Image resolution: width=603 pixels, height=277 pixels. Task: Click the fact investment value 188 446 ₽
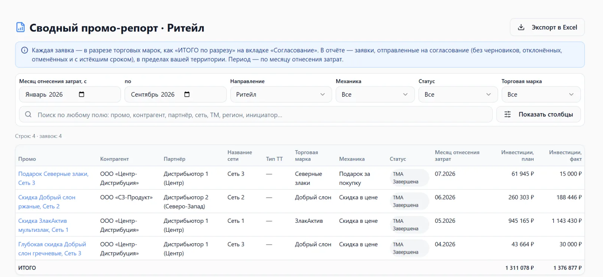tap(569, 197)
